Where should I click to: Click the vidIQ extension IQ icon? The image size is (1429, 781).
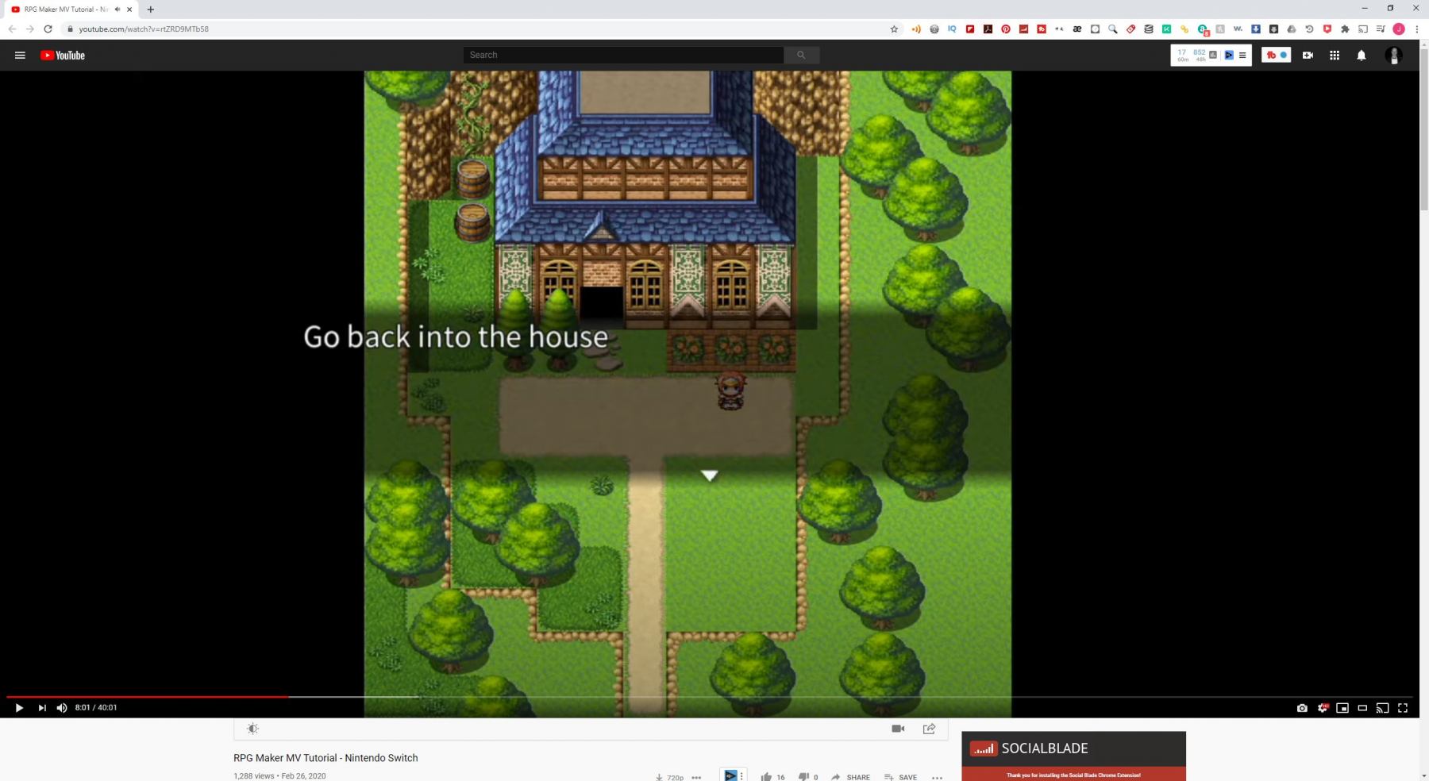[x=952, y=29]
